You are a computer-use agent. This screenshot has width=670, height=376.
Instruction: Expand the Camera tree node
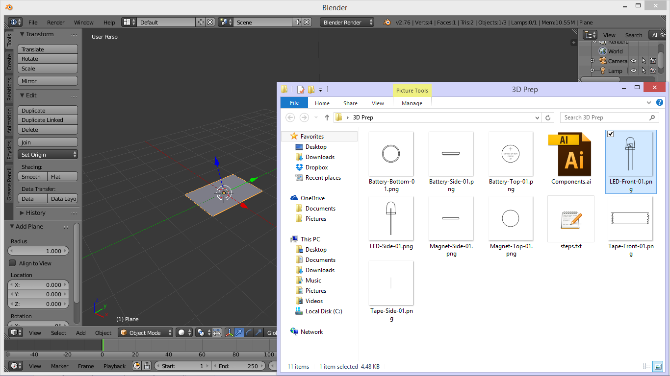[592, 61]
